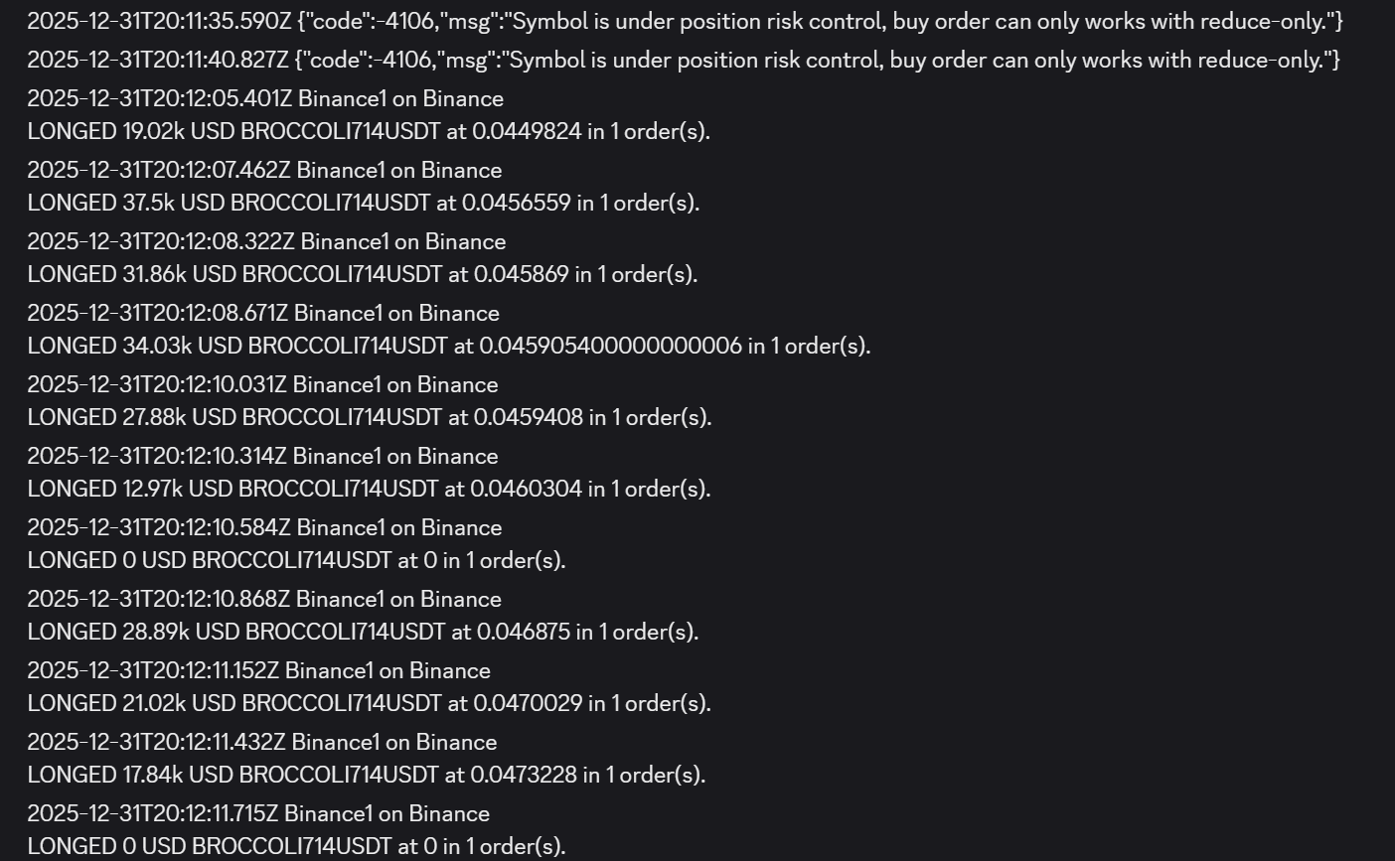Click the 20:11:40.827Z error code -4106 line
Image resolution: width=1395 pixels, height=861 pixels.
coord(684,61)
